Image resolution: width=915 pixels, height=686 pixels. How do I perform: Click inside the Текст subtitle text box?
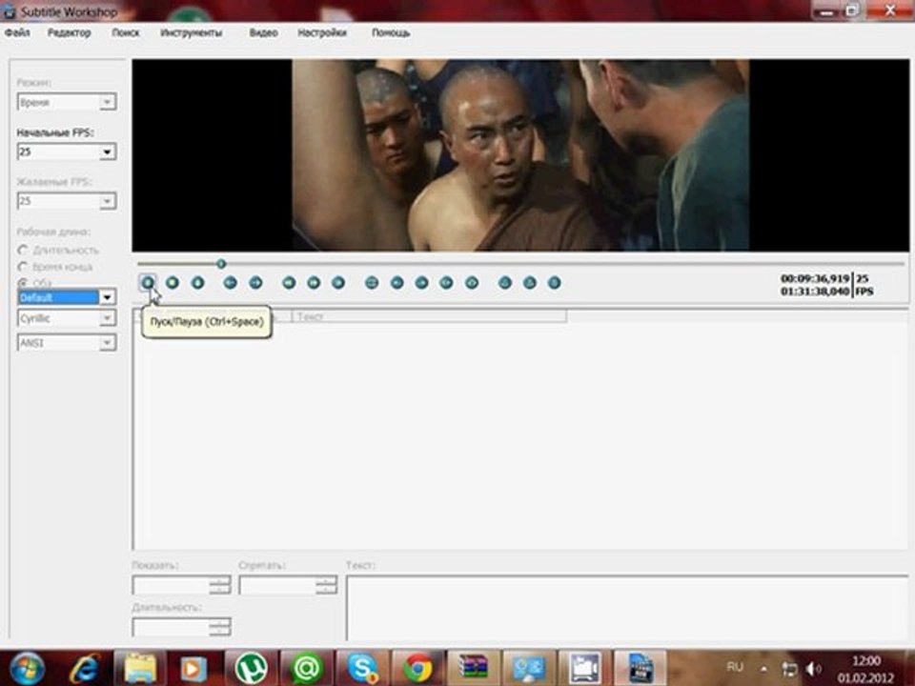(x=627, y=608)
